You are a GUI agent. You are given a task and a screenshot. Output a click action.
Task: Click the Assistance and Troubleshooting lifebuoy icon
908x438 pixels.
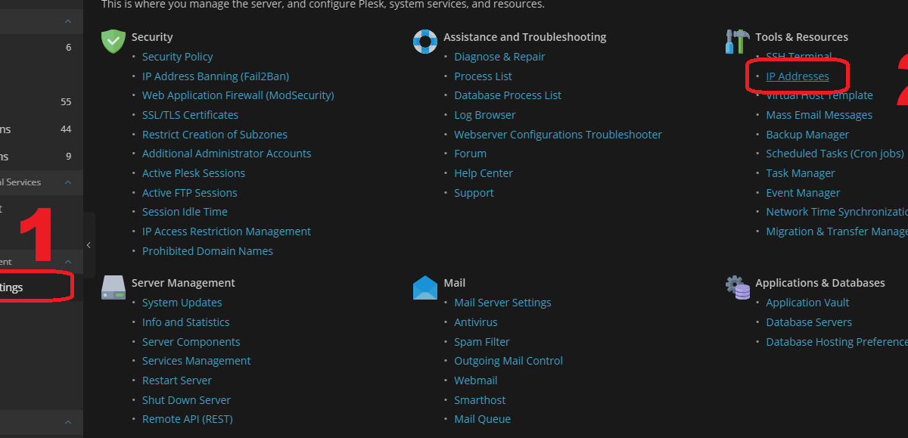pyautogui.click(x=425, y=42)
